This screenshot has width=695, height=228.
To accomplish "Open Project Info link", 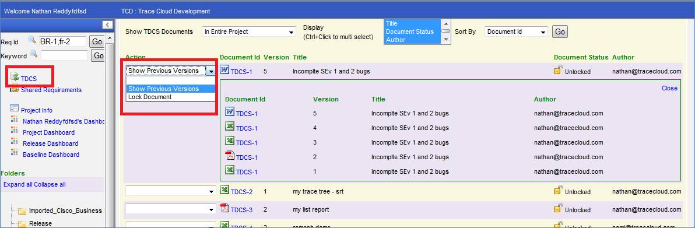I will coord(36,110).
